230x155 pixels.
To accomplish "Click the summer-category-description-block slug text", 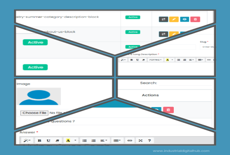I will tap(57, 17).
